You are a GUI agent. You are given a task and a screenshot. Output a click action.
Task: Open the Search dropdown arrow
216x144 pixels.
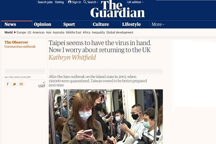click(x=98, y=2)
